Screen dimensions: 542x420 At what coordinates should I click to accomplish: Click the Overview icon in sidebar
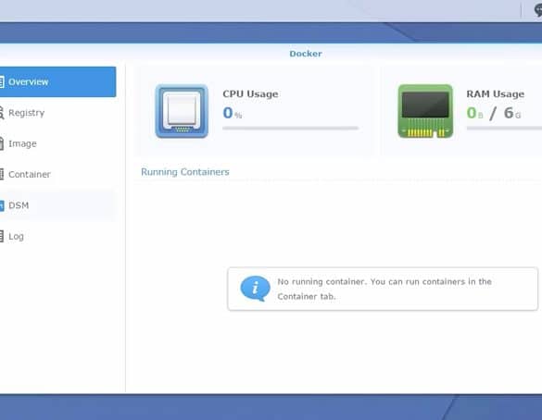[2, 81]
